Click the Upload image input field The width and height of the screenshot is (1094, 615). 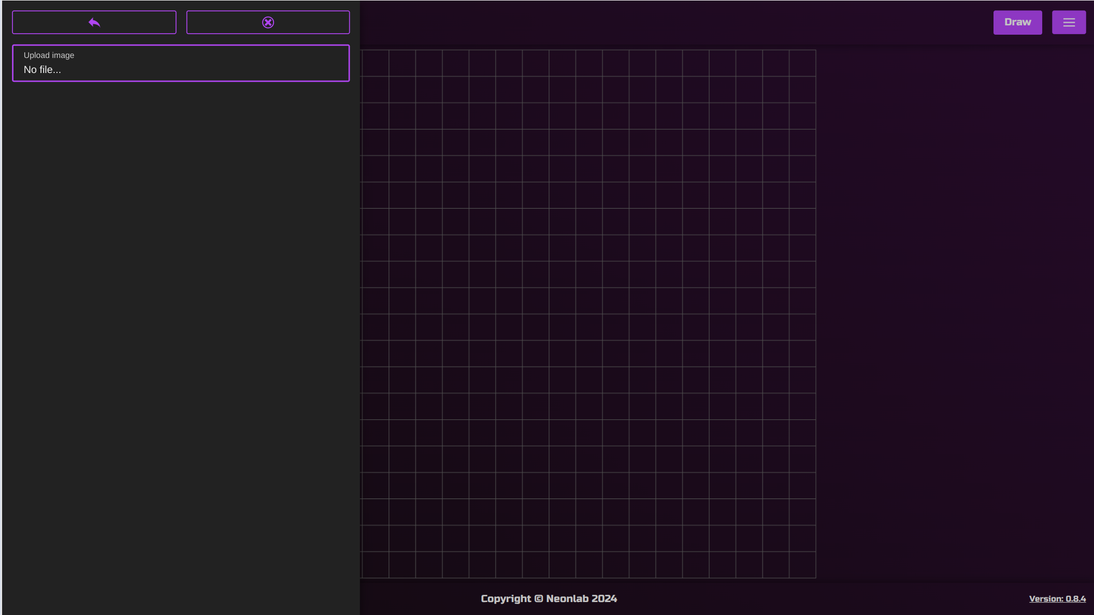(180, 63)
